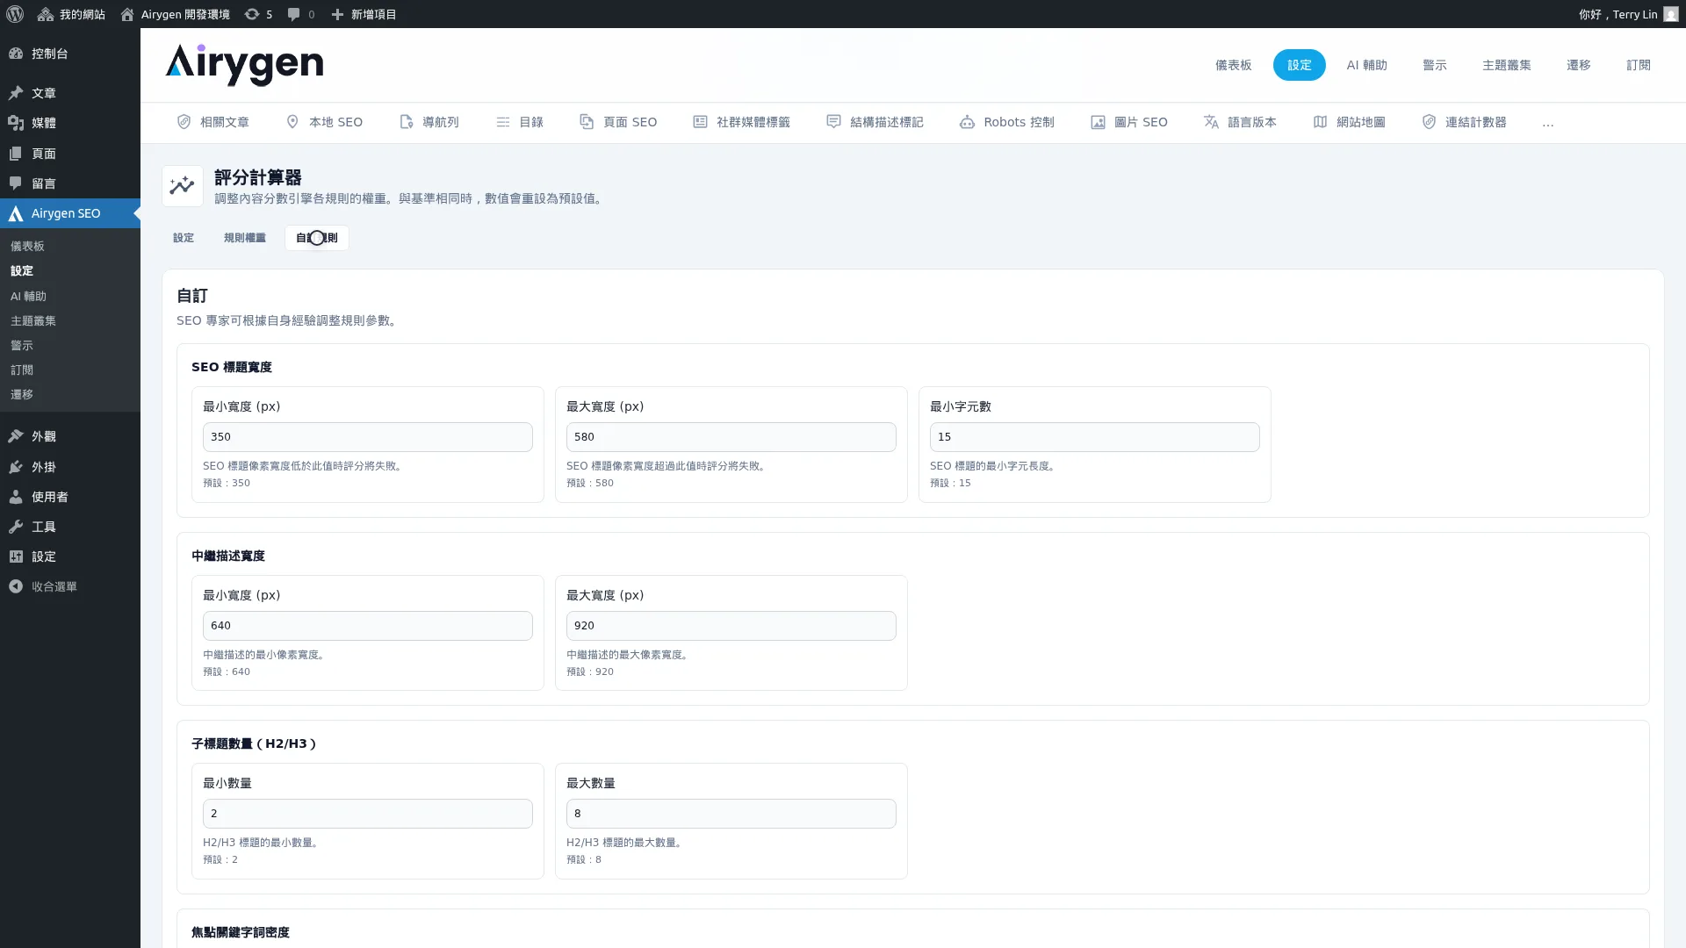Screen dimensions: 1686x948
Task: Open 警示 in the sidebar submenu
Action: point(22,346)
